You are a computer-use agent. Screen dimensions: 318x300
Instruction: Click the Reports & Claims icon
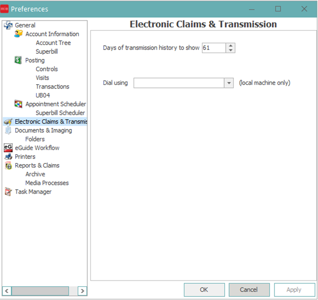pos(8,165)
